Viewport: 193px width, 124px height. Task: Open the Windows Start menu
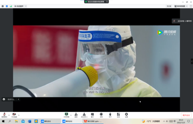click(x=3, y=121)
